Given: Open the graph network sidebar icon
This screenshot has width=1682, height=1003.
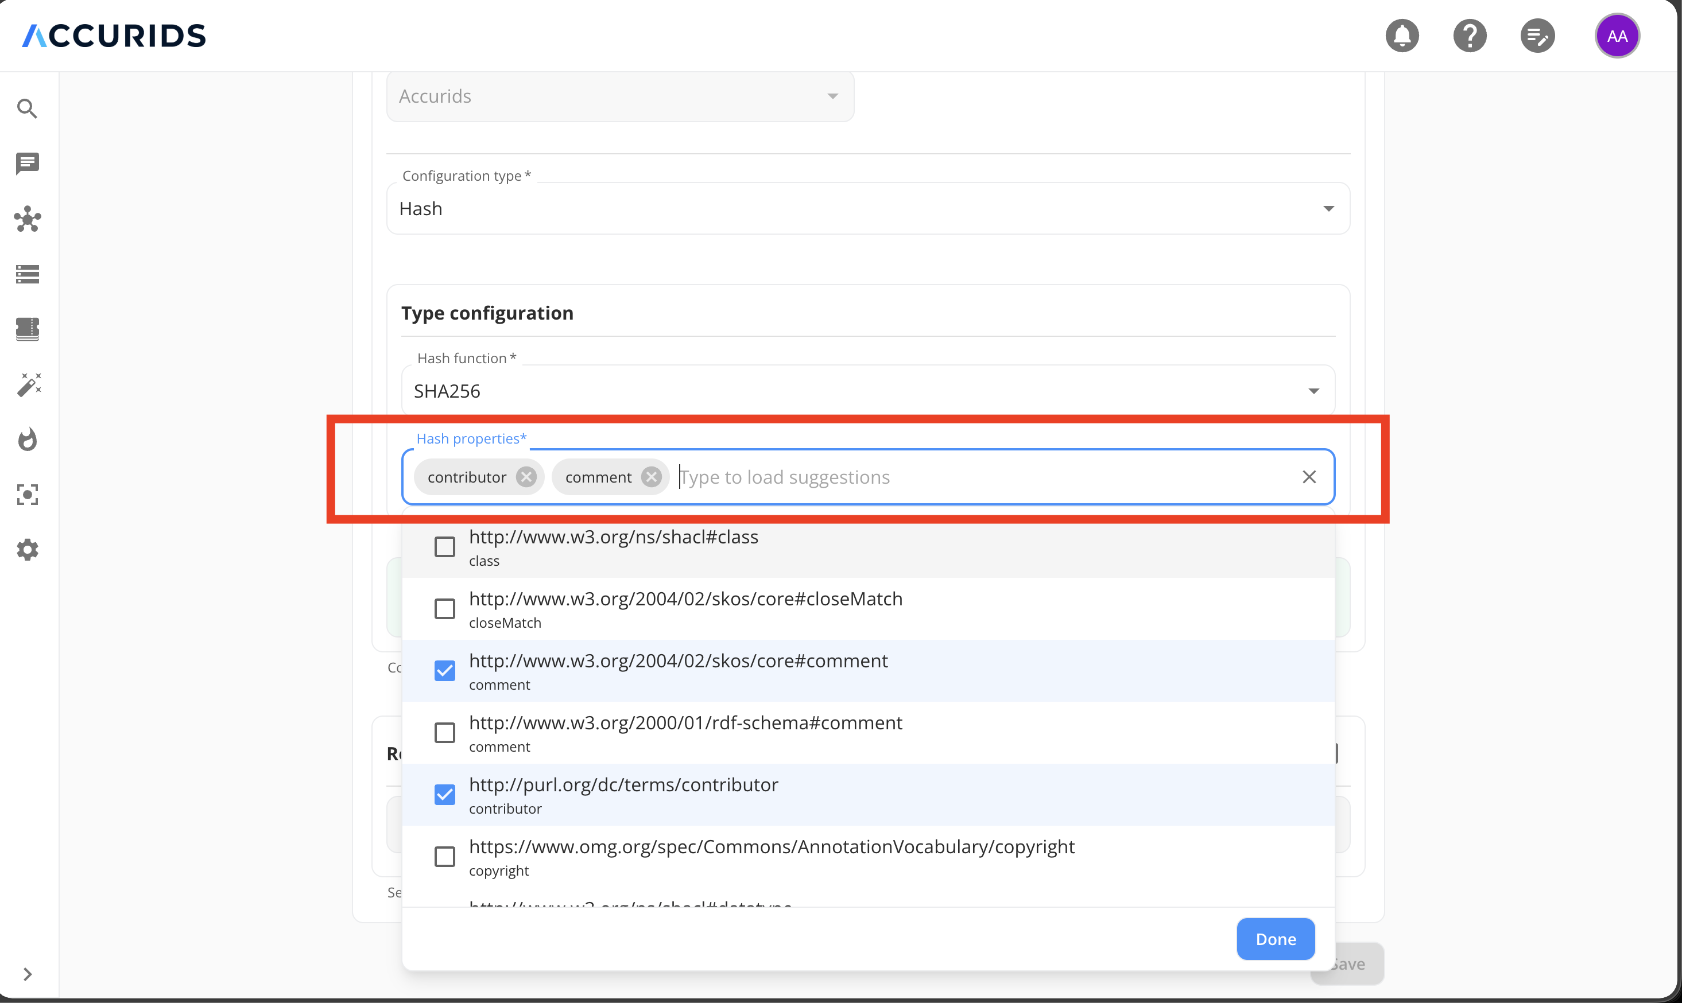Looking at the screenshot, I should pyautogui.click(x=27, y=219).
